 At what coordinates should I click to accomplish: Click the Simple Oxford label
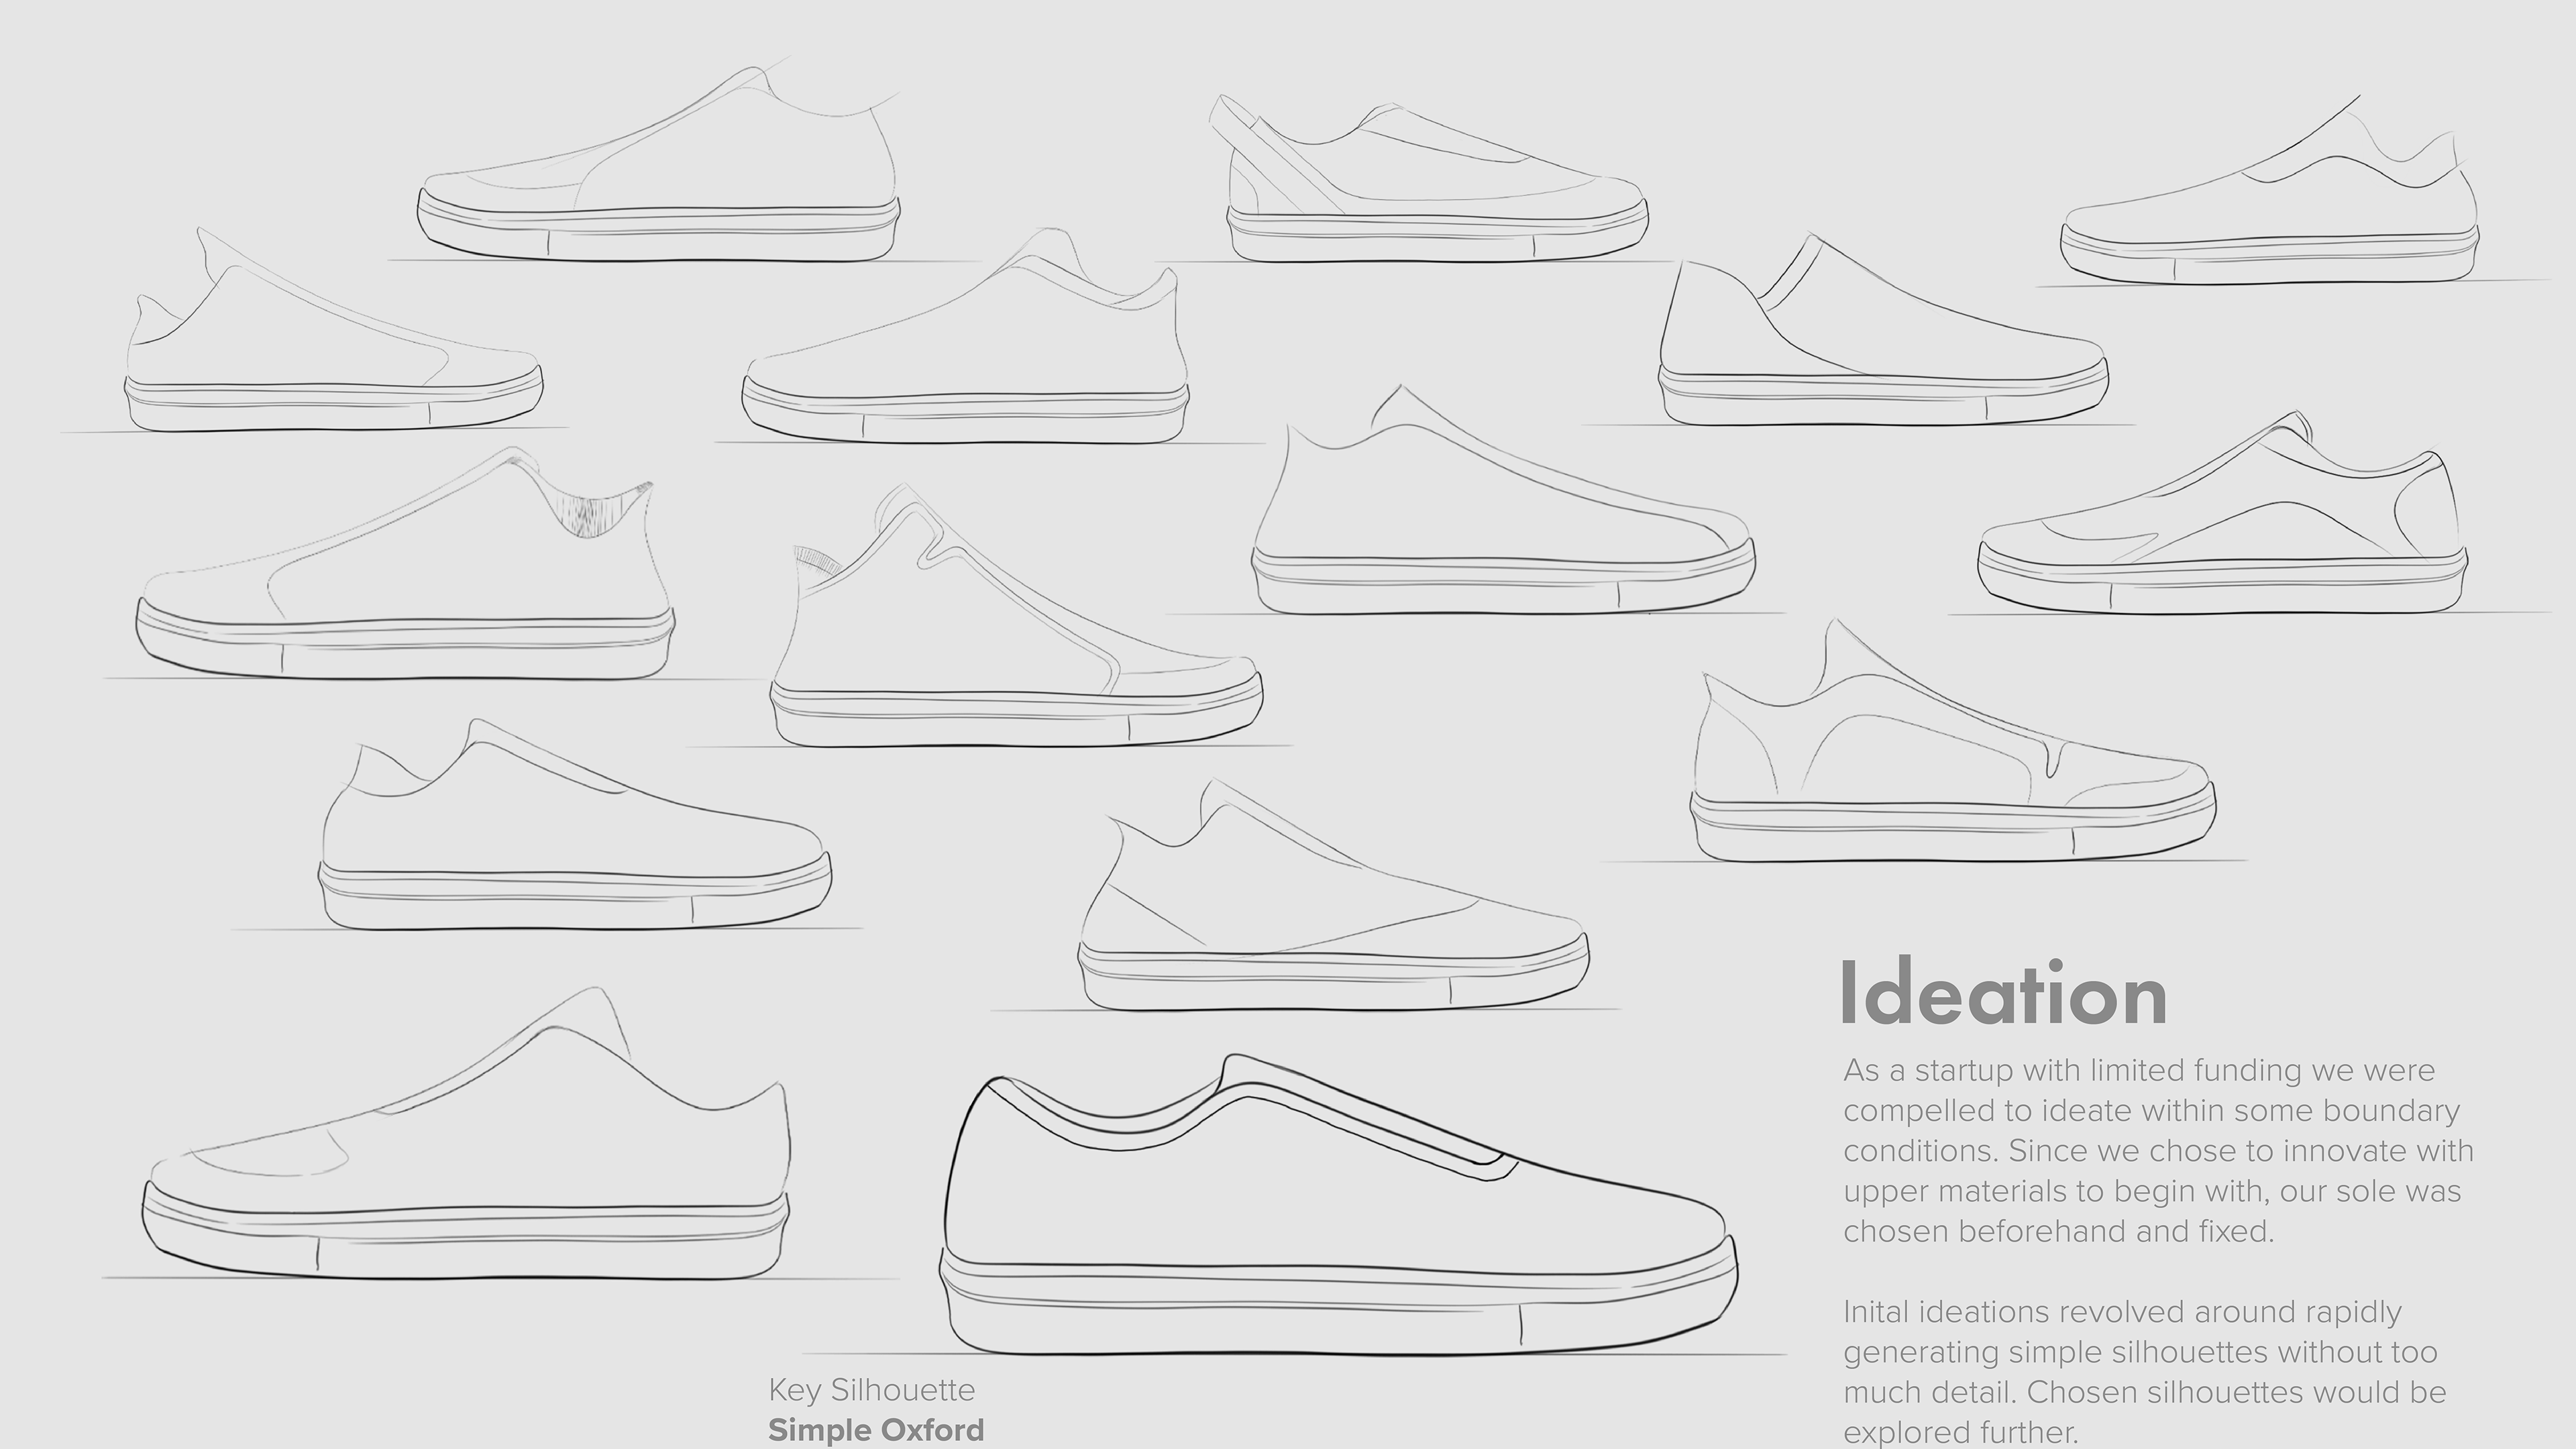[875, 1430]
